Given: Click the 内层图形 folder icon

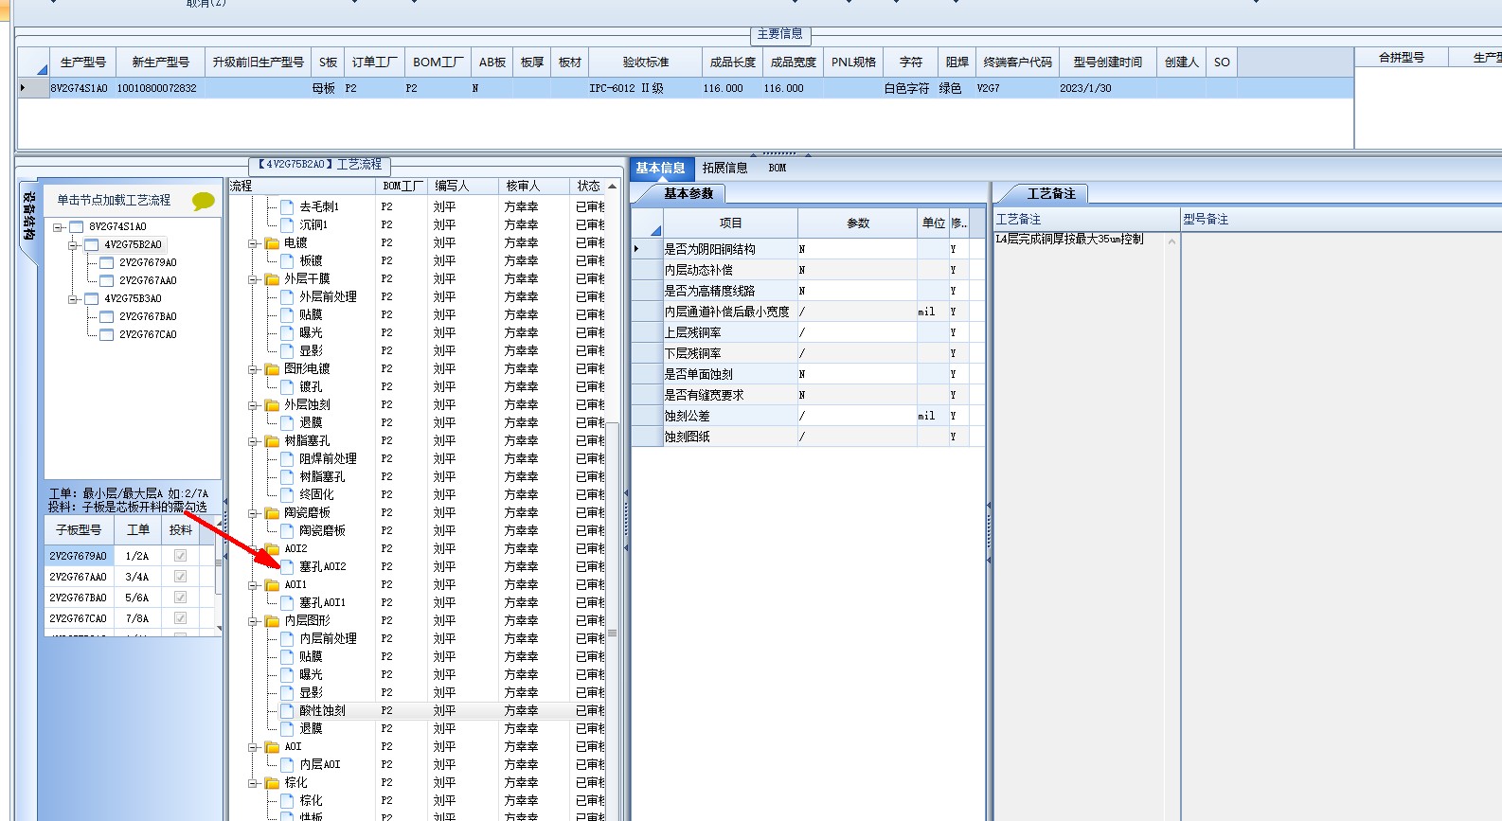Looking at the screenshot, I should pos(273,621).
